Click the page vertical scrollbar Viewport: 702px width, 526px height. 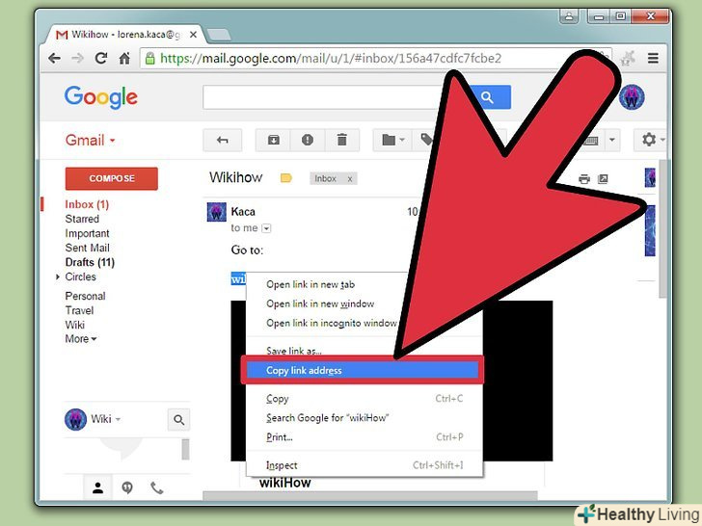[x=662, y=228]
